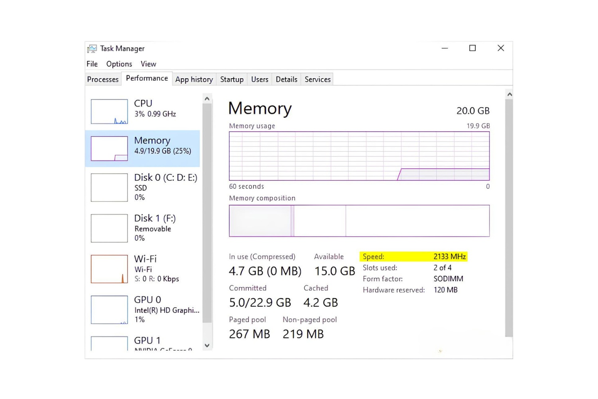Select the Memory mini graph in sidebar
Viewport: 598px width, 399px height.
pos(109,149)
